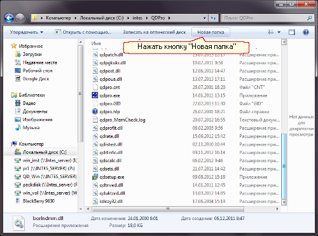Open Загрузки in favorites

[x=32, y=54]
